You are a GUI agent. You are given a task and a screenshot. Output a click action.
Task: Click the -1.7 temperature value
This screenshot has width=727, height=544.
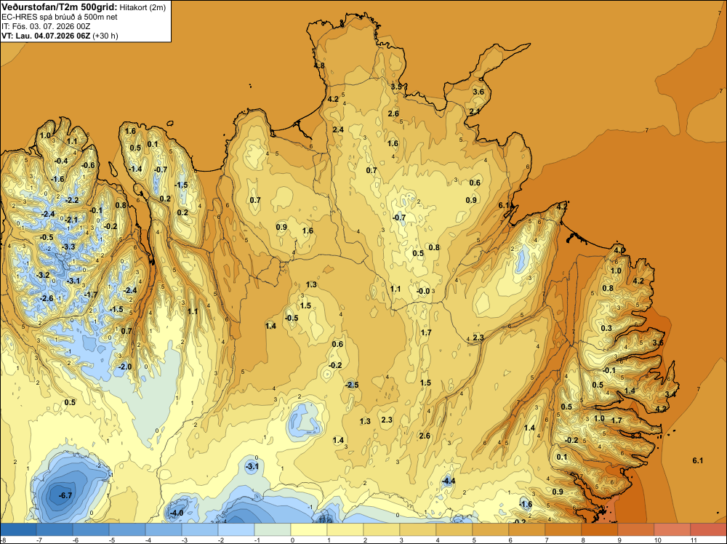tap(91, 295)
